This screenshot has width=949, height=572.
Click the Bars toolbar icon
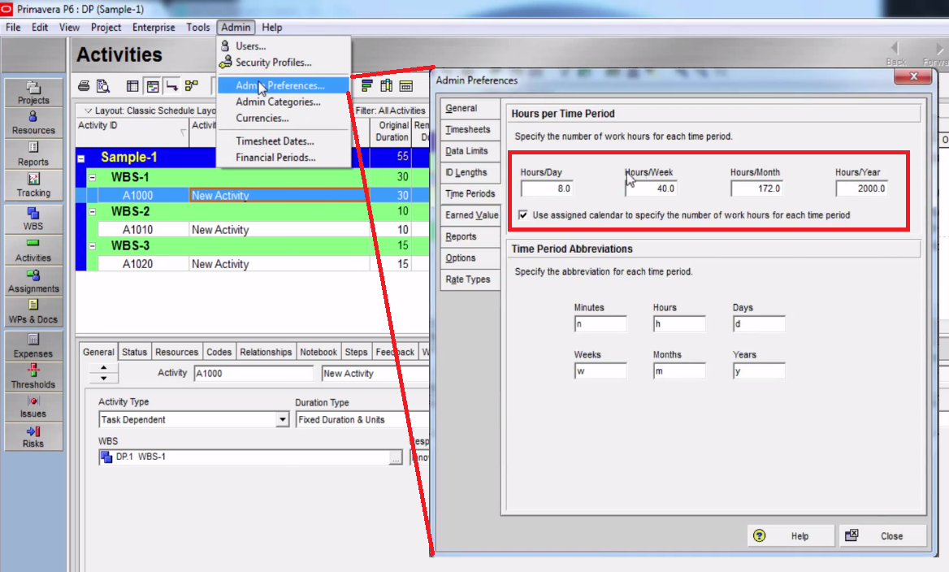(x=366, y=86)
